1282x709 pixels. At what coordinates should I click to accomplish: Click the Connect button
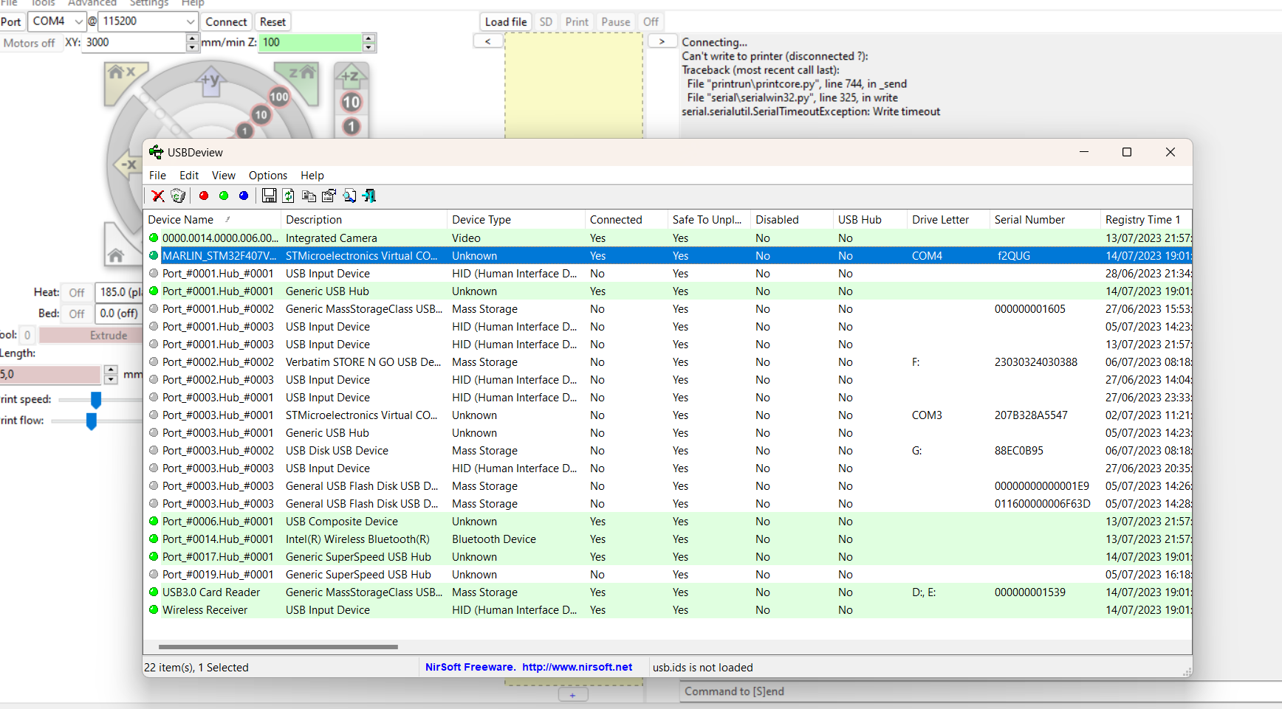click(x=226, y=22)
